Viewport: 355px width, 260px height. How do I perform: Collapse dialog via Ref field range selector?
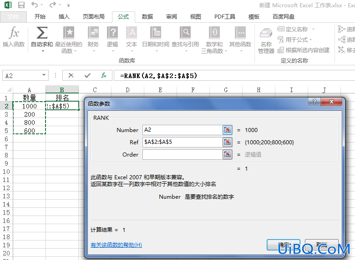point(227,142)
